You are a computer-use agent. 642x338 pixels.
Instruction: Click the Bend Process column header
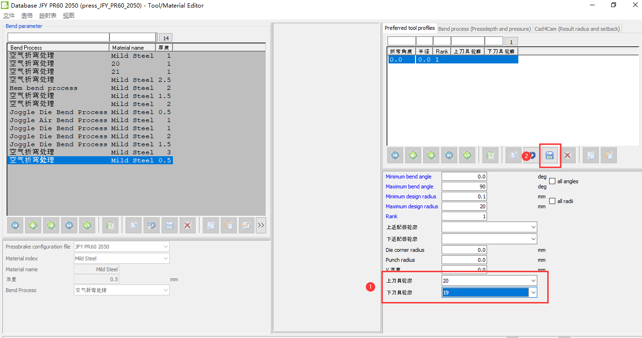coord(59,47)
